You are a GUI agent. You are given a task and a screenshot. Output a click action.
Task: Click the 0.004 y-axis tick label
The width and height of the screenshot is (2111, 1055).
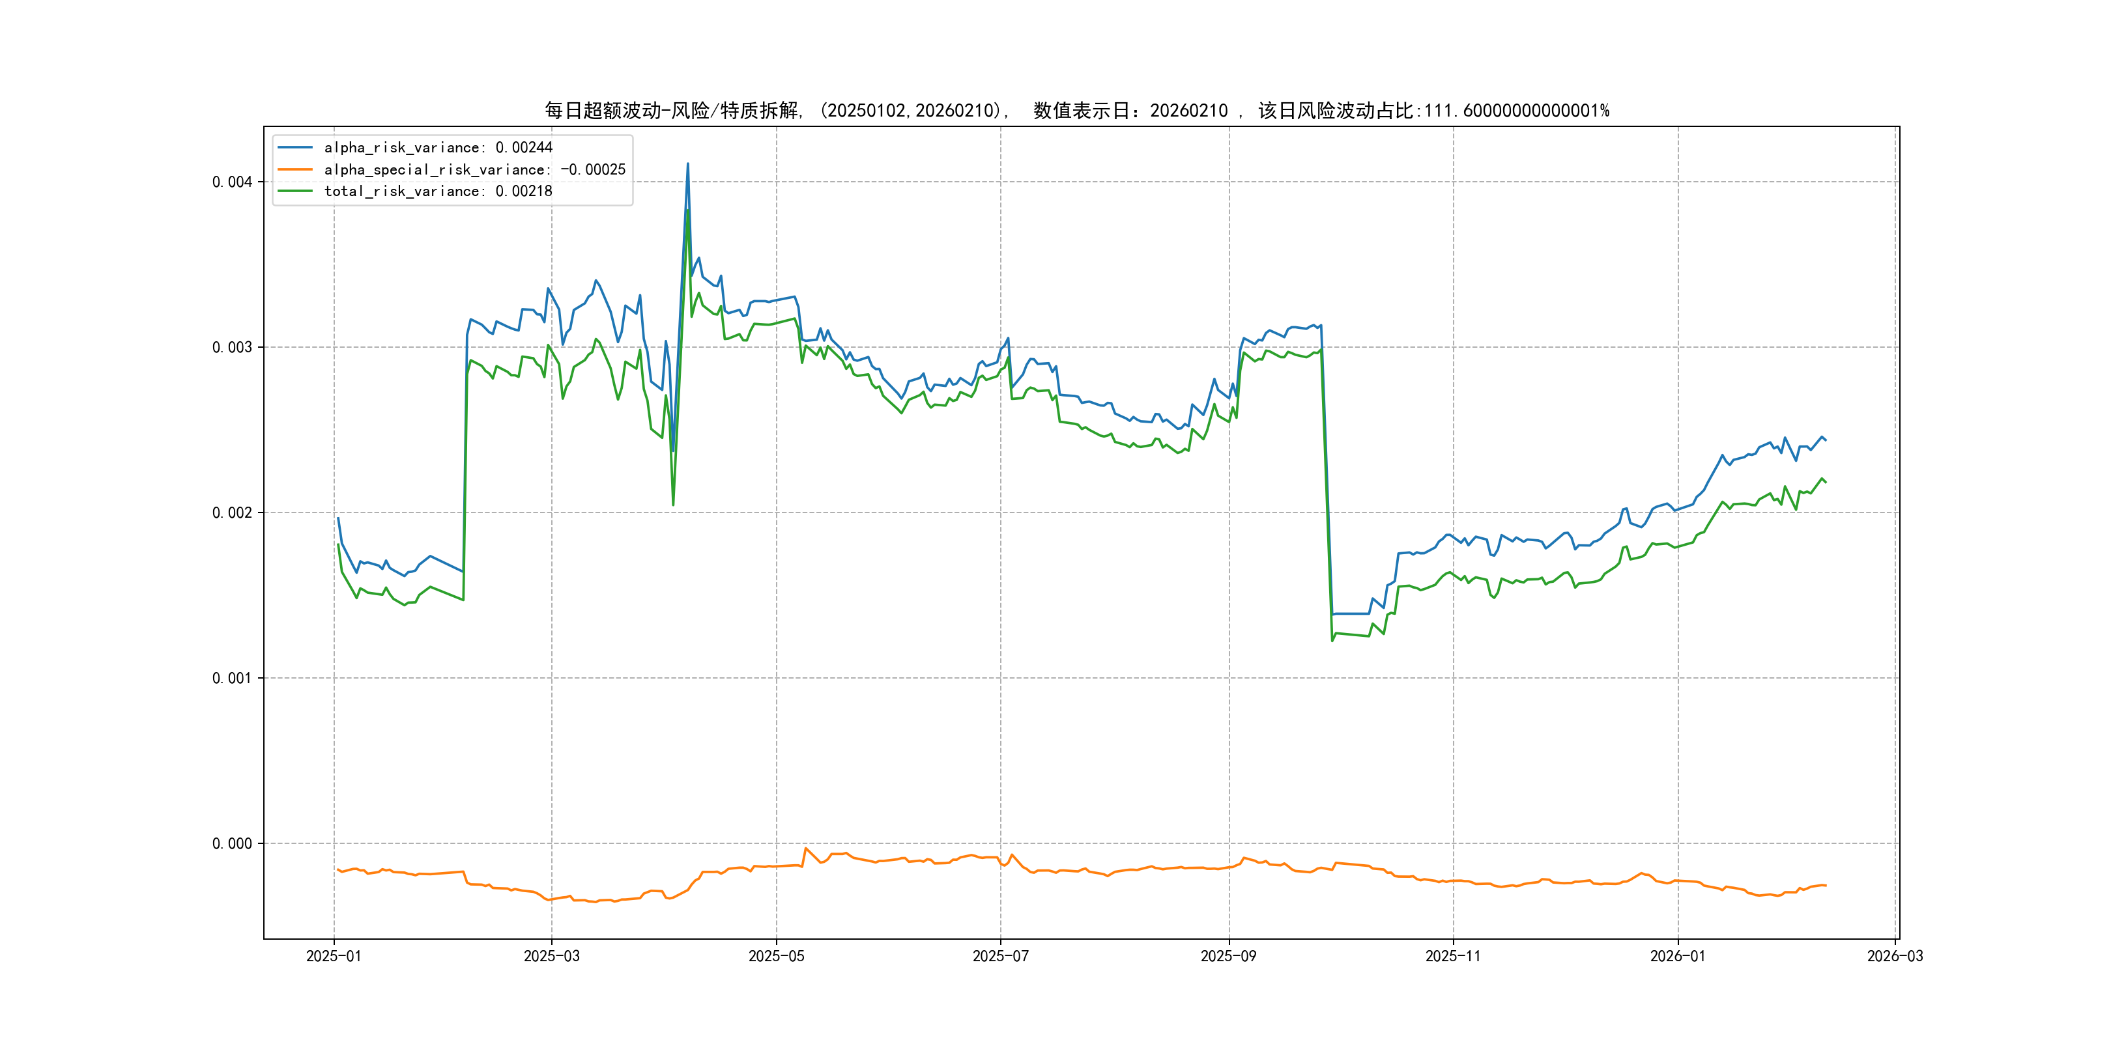pyautogui.click(x=232, y=182)
